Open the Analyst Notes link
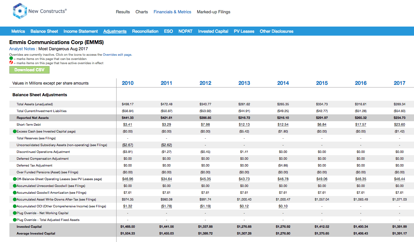 [22, 49]
